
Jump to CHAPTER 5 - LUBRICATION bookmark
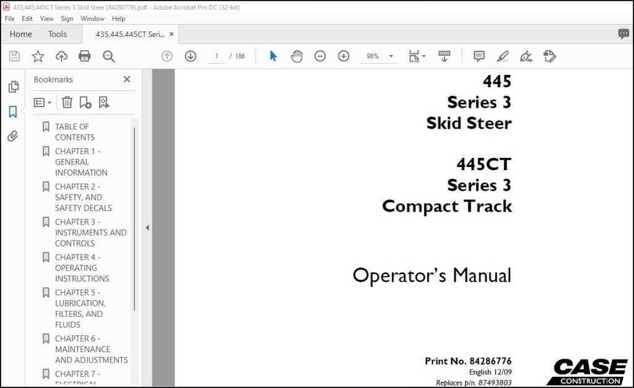click(80, 308)
